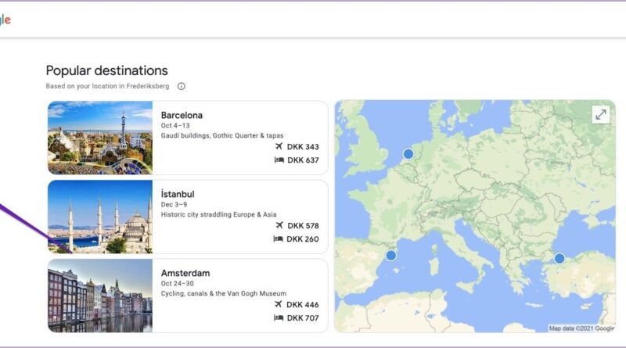Click the DKK 343 flight price for Barcelona
626x348 pixels.
303,147
